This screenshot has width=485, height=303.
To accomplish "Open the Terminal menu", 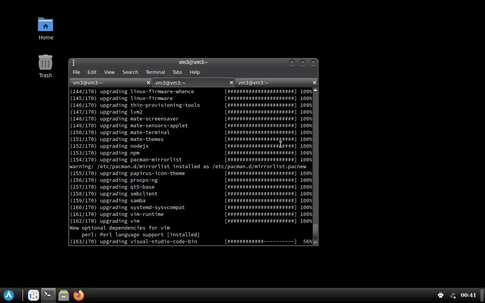I will click(155, 72).
